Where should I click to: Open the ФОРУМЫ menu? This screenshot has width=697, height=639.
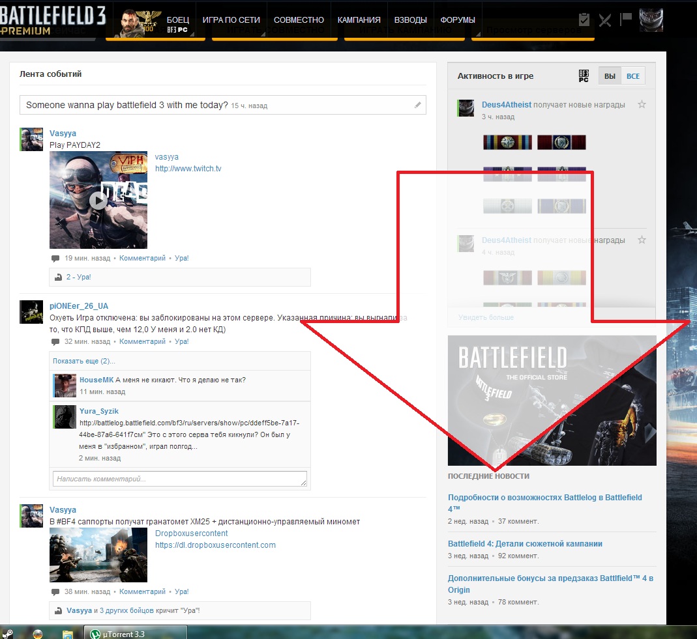[x=458, y=20]
